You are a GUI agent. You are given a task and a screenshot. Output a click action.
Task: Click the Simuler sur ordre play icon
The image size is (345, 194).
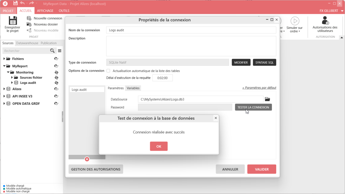pyautogui.click(x=295, y=21)
